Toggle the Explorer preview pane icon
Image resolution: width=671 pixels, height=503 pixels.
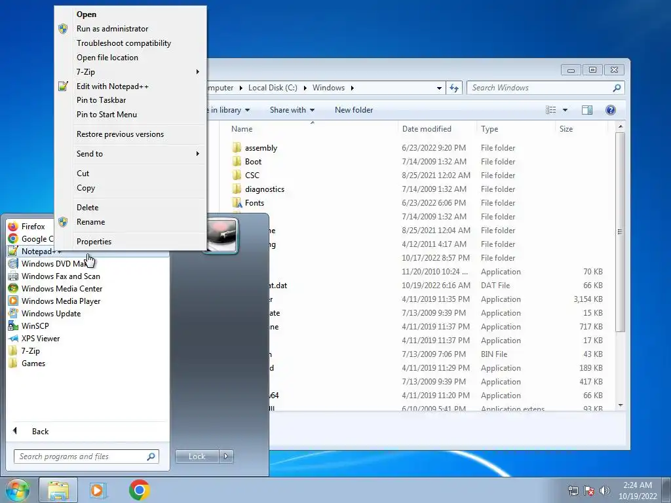(x=587, y=110)
